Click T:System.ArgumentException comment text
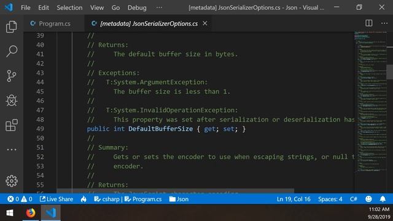Viewport: 393px width, 221px height. click(157, 82)
